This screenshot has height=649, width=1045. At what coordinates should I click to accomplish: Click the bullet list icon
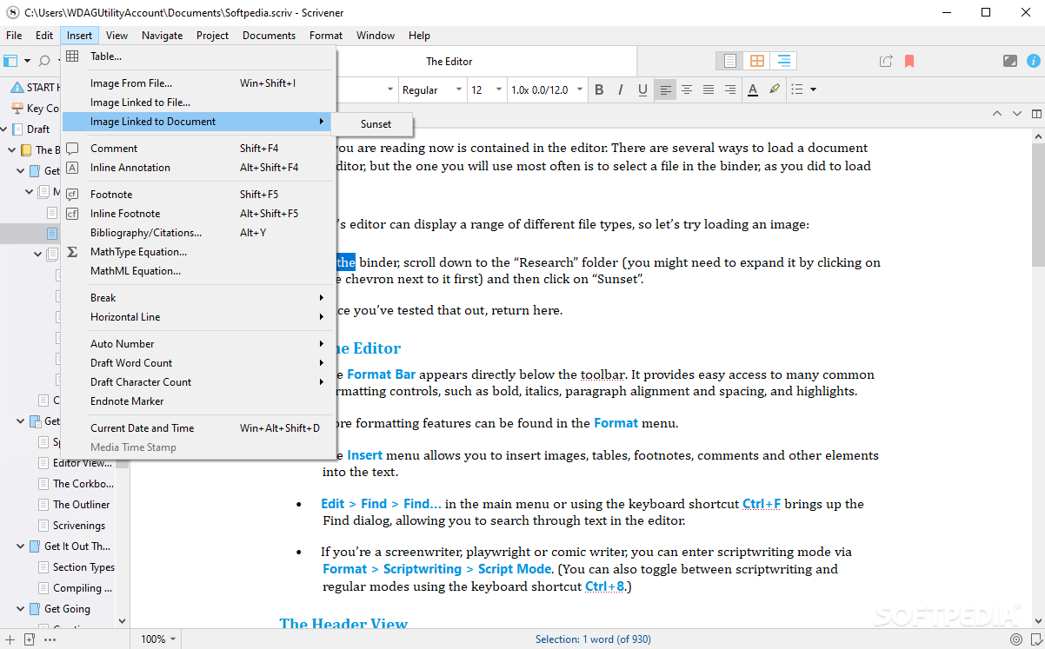click(x=797, y=89)
